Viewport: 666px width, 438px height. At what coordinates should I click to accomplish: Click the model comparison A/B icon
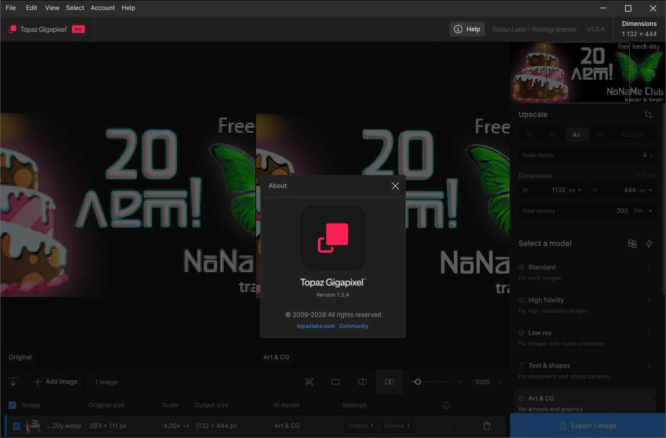coord(632,244)
